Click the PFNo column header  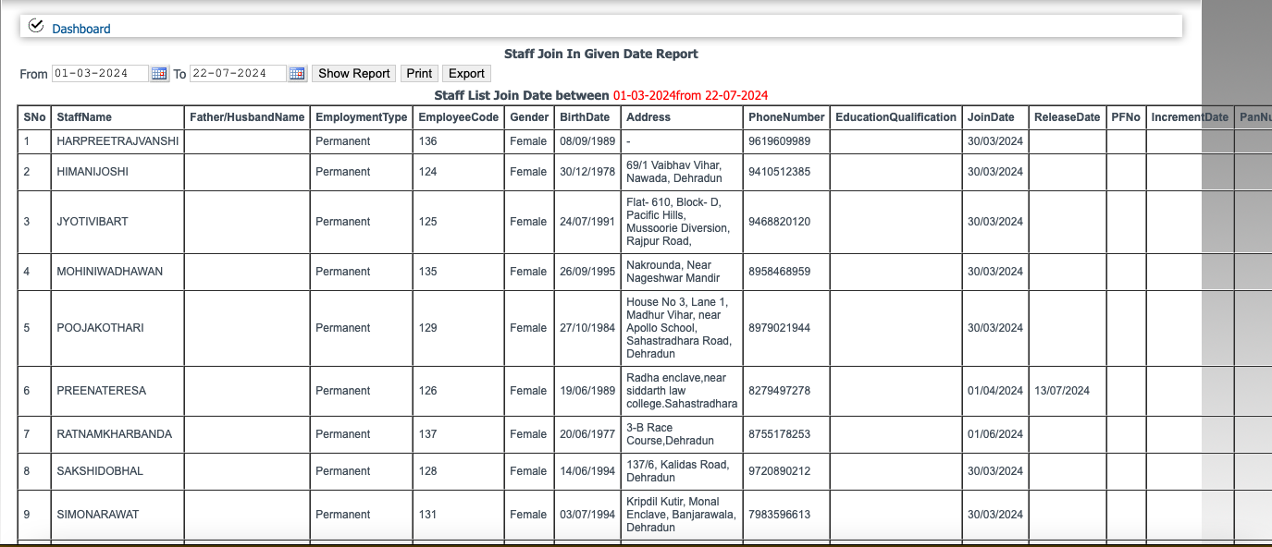pyautogui.click(x=1126, y=117)
